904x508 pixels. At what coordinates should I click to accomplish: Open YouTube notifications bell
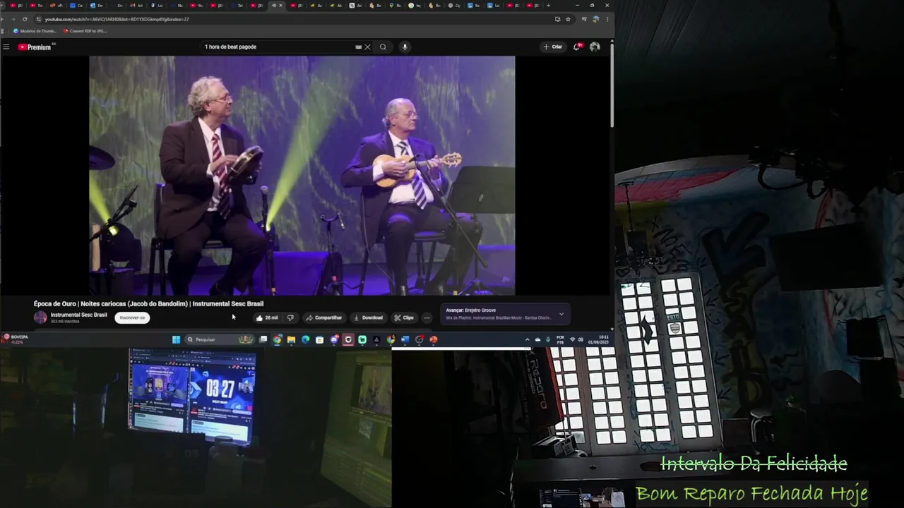click(577, 47)
